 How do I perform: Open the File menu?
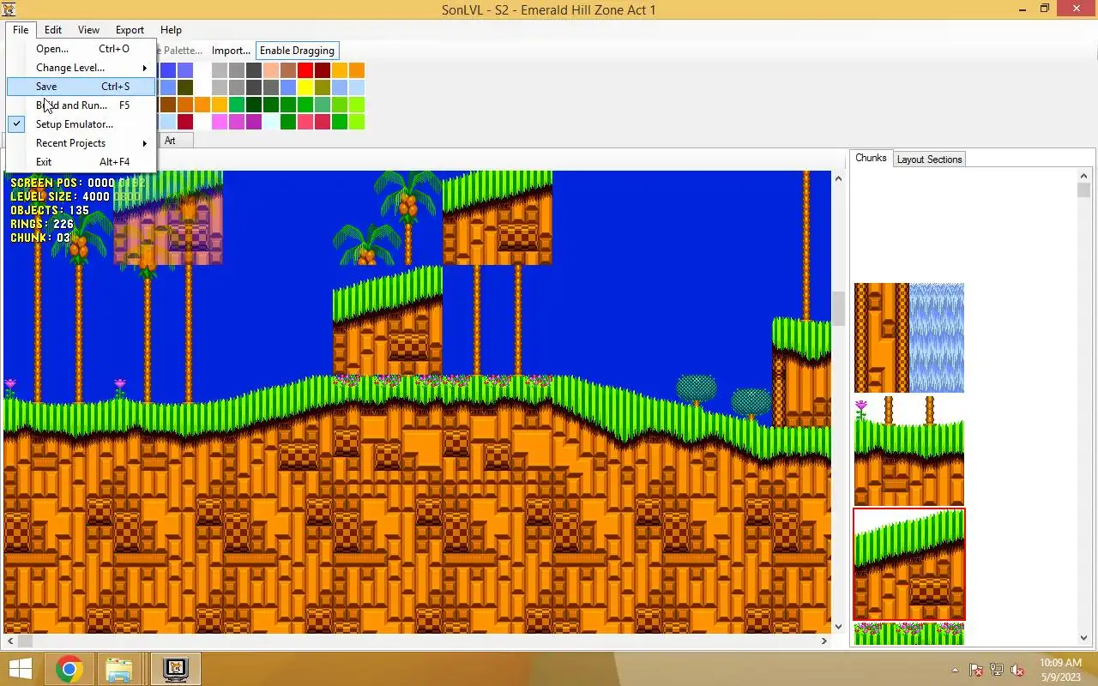(x=21, y=30)
